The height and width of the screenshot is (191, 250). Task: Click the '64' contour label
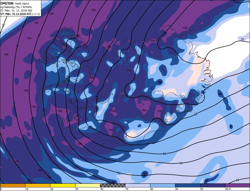point(39,35)
